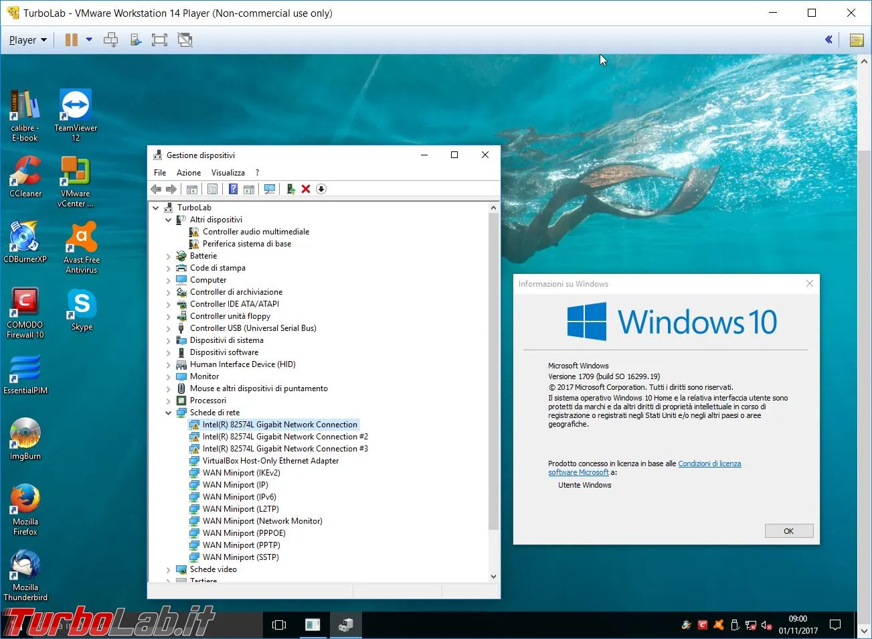This screenshot has width=872, height=639.
Task: Click the update driver toolbar icon
Action: coord(291,189)
